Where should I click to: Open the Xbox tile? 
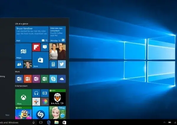(x=23, y=98)
